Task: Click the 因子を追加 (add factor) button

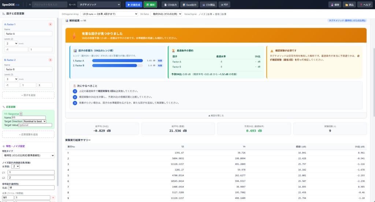Action: [x=28, y=95]
